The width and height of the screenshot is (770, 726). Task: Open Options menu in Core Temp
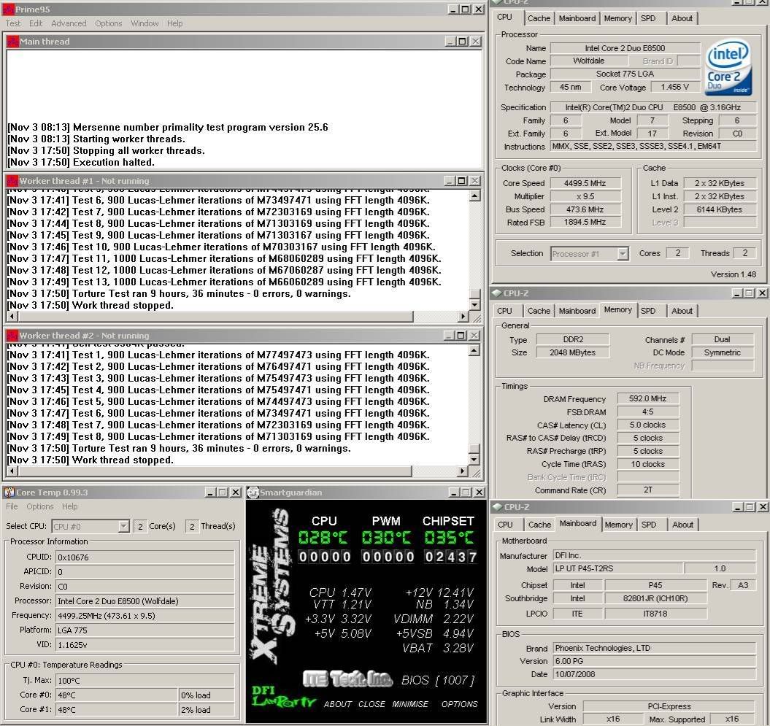tap(39, 506)
